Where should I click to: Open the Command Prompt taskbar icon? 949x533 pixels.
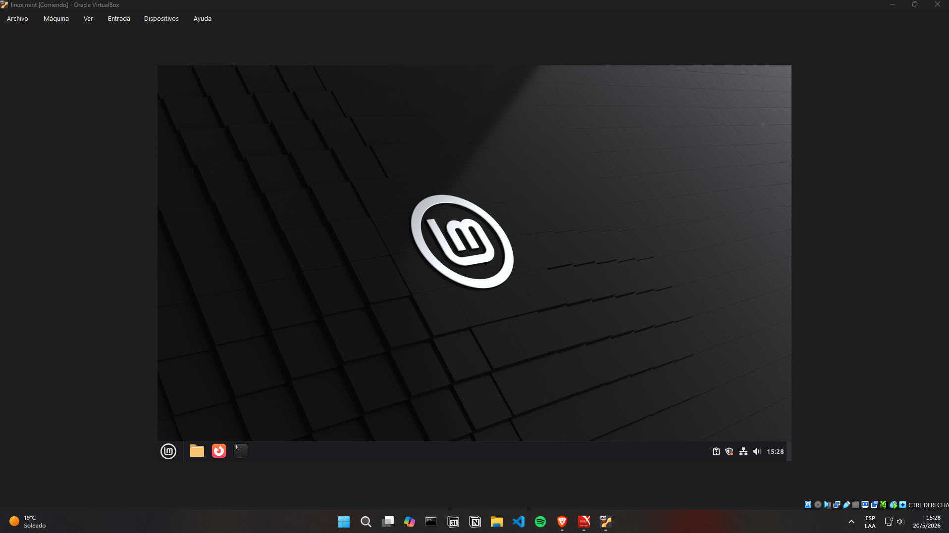[431, 522]
